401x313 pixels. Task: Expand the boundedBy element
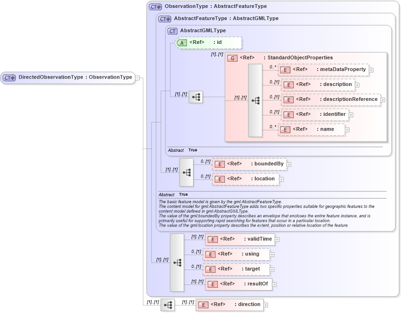(289, 164)
